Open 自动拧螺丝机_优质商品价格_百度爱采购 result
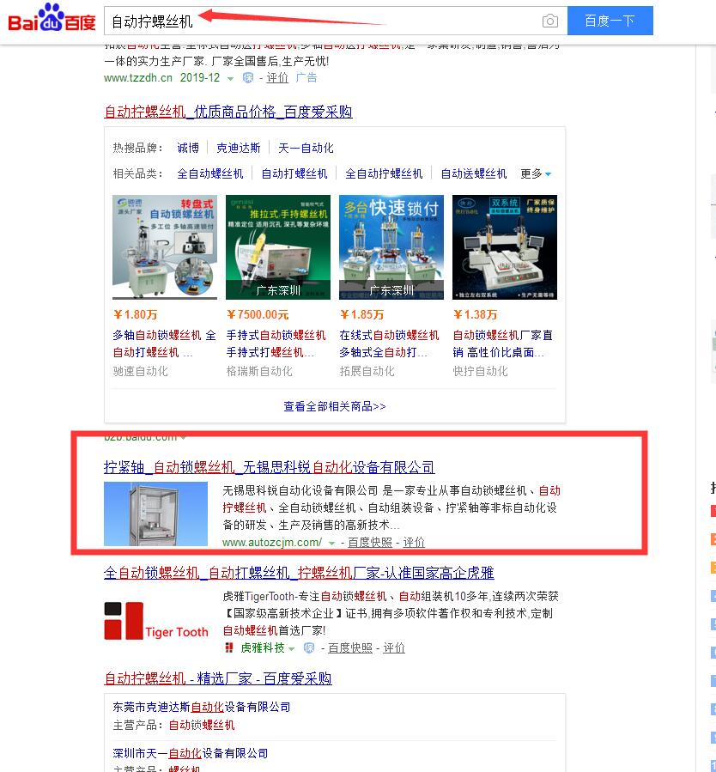716x772 pixels. point(228,112)
